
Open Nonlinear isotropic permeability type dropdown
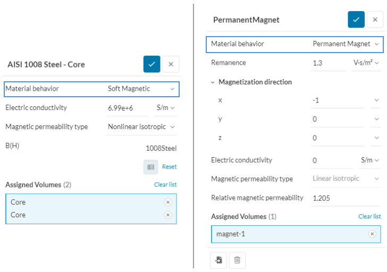pos(141,127)
